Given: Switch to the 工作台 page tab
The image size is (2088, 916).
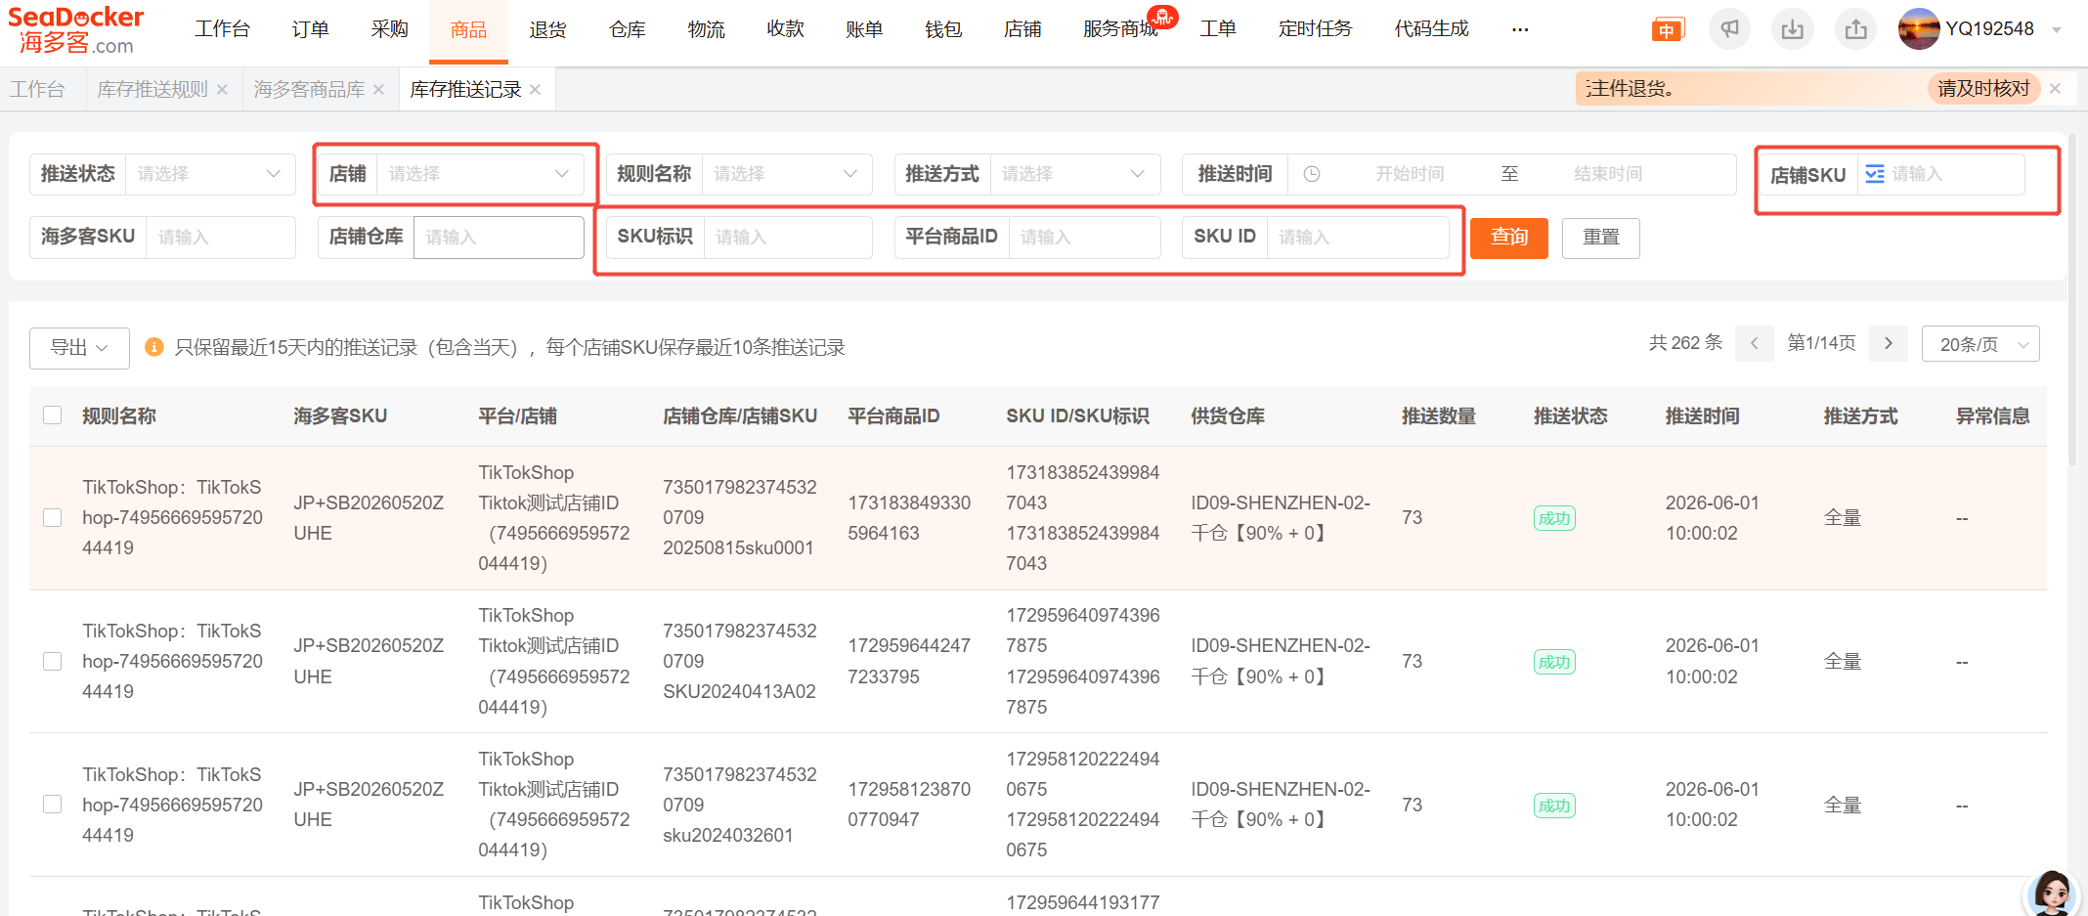Looking at the screenshot, I should pos(37,89).
